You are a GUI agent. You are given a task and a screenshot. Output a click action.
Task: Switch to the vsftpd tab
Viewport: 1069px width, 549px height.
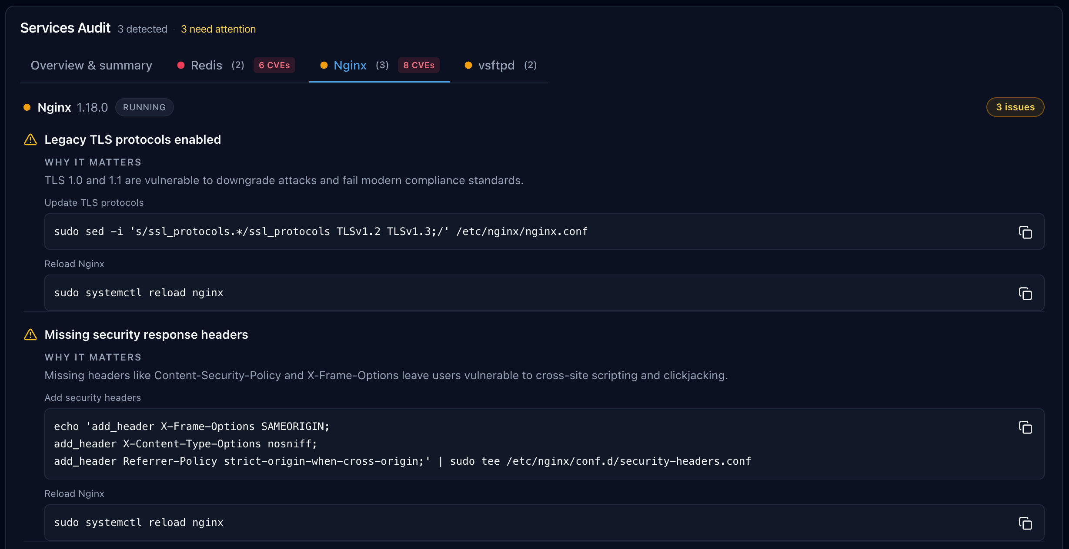pyautogui.click(x=501, y=65)
